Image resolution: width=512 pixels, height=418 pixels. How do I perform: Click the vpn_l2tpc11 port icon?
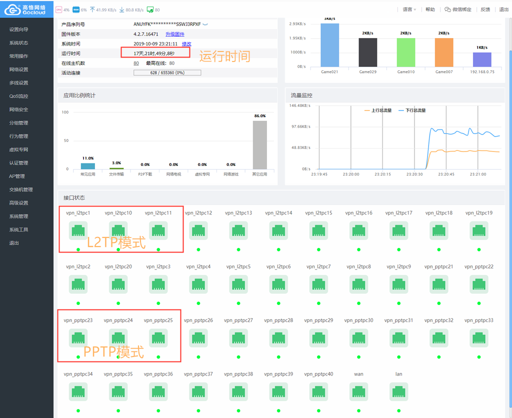158,230
